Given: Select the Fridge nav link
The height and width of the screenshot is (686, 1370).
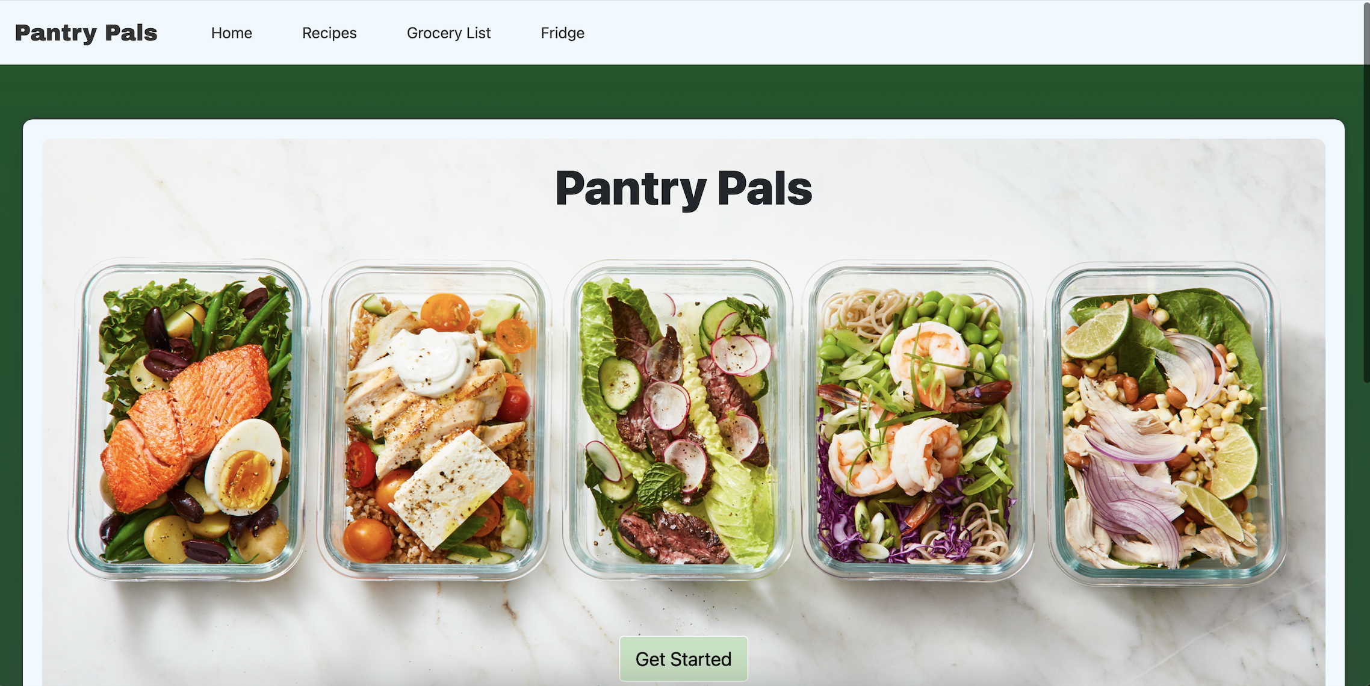Looking at the screenshot, I should [562, 32].
